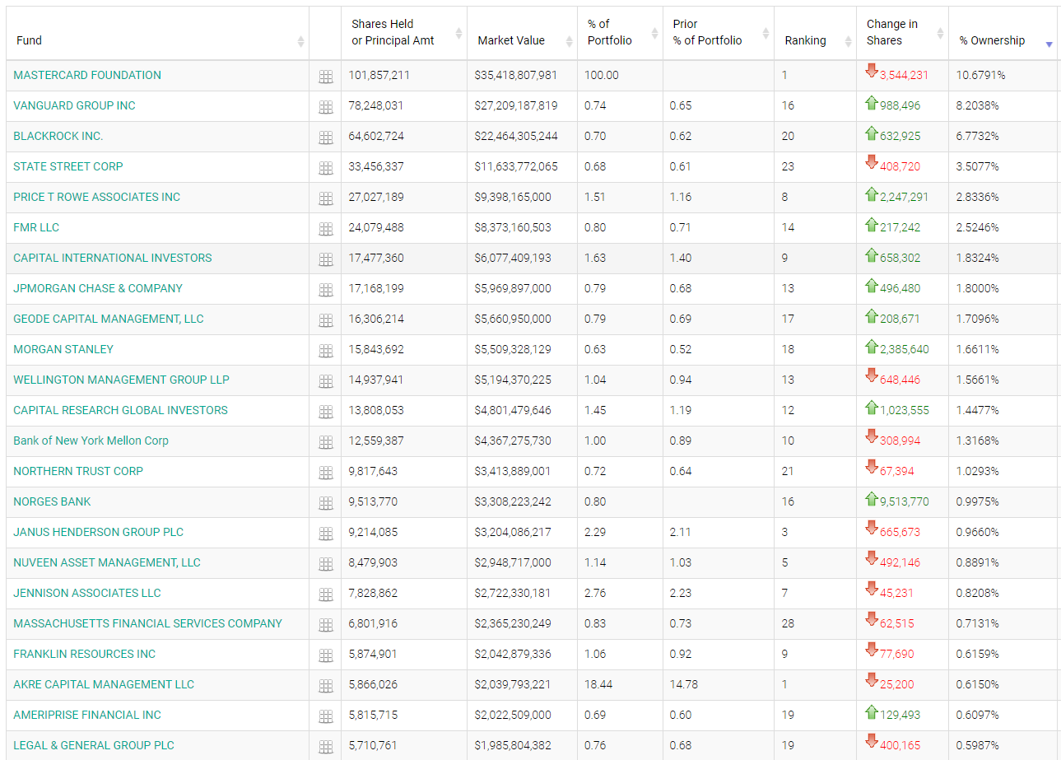Open CAPITAL RESEARCH GLOBAL INVESTORS link

120,410
